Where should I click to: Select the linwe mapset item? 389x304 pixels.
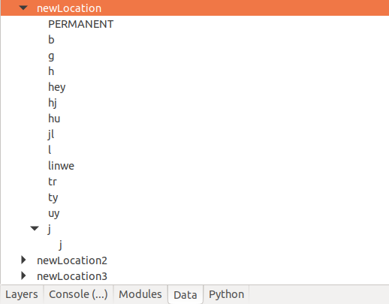tap(61, 166)
